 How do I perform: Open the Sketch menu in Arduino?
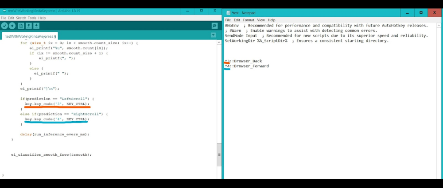coord(21,18)
